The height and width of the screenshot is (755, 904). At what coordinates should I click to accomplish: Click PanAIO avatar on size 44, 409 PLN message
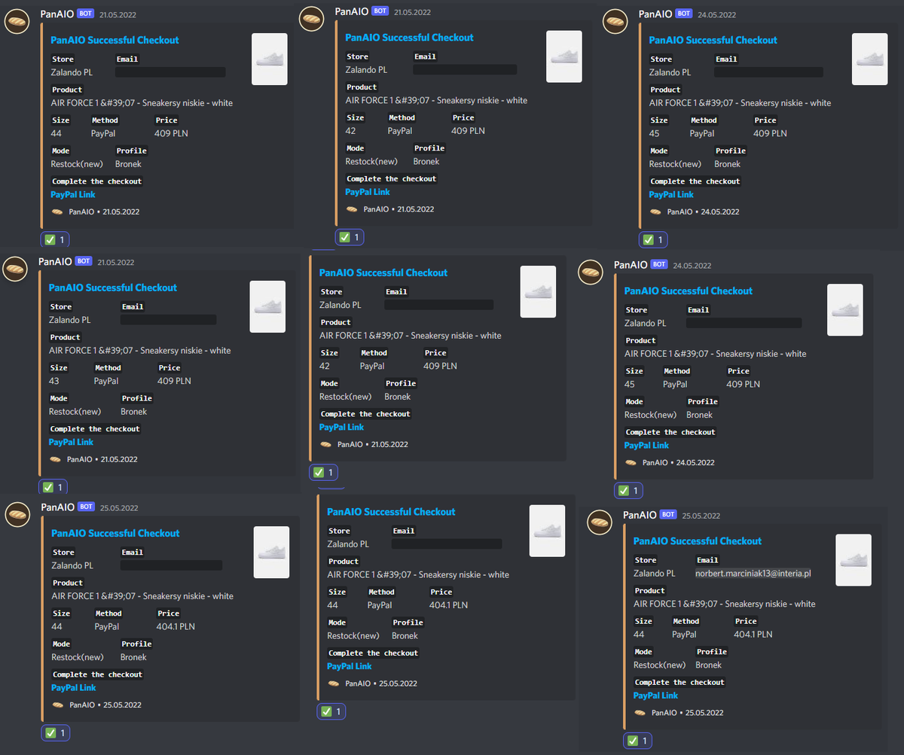[x=17, y=21]
